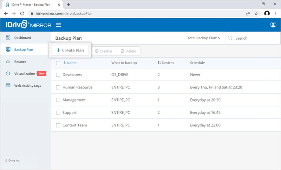This screenshot has height=170, width=281.
Task: Click the Virtualization cube icon in sidebar
Action: [8, 74]
